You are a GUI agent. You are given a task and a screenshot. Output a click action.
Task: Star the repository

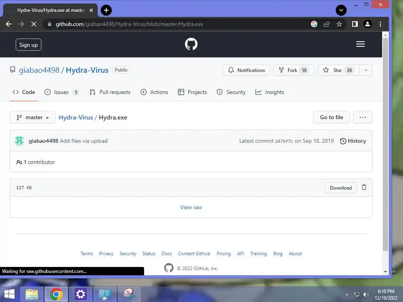click(338, 70)
